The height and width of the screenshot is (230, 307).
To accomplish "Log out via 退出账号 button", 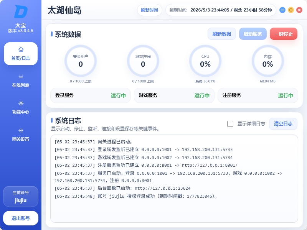I will coord(21,218).
